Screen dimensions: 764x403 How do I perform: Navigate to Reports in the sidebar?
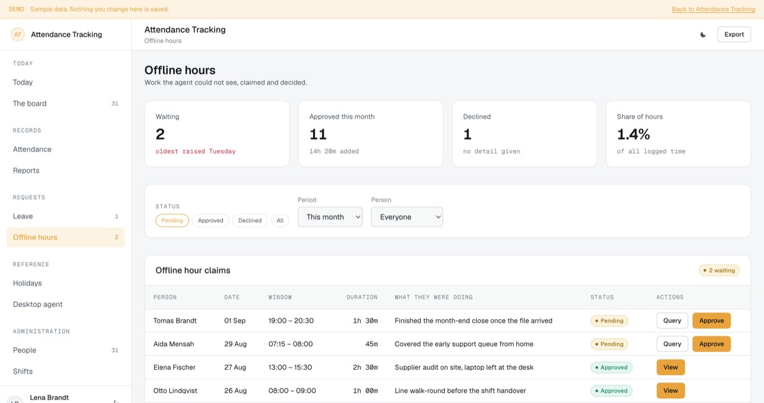click(65, 170)
